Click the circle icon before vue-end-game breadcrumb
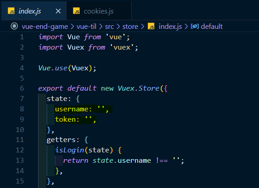 [14, 26]
